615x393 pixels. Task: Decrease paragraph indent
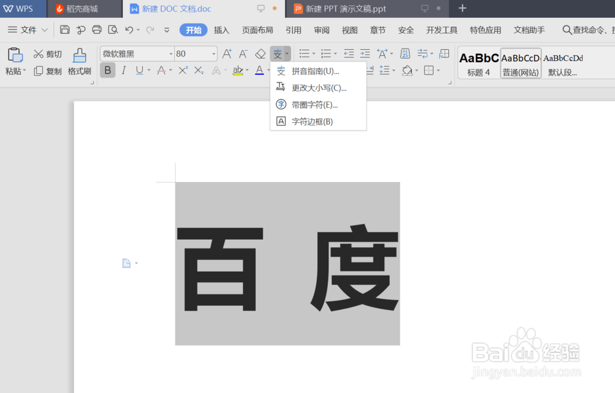[349, 54]
